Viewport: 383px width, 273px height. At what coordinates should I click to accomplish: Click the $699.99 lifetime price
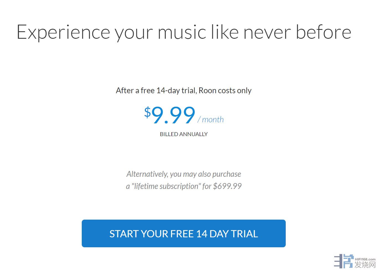pos(227,186)
